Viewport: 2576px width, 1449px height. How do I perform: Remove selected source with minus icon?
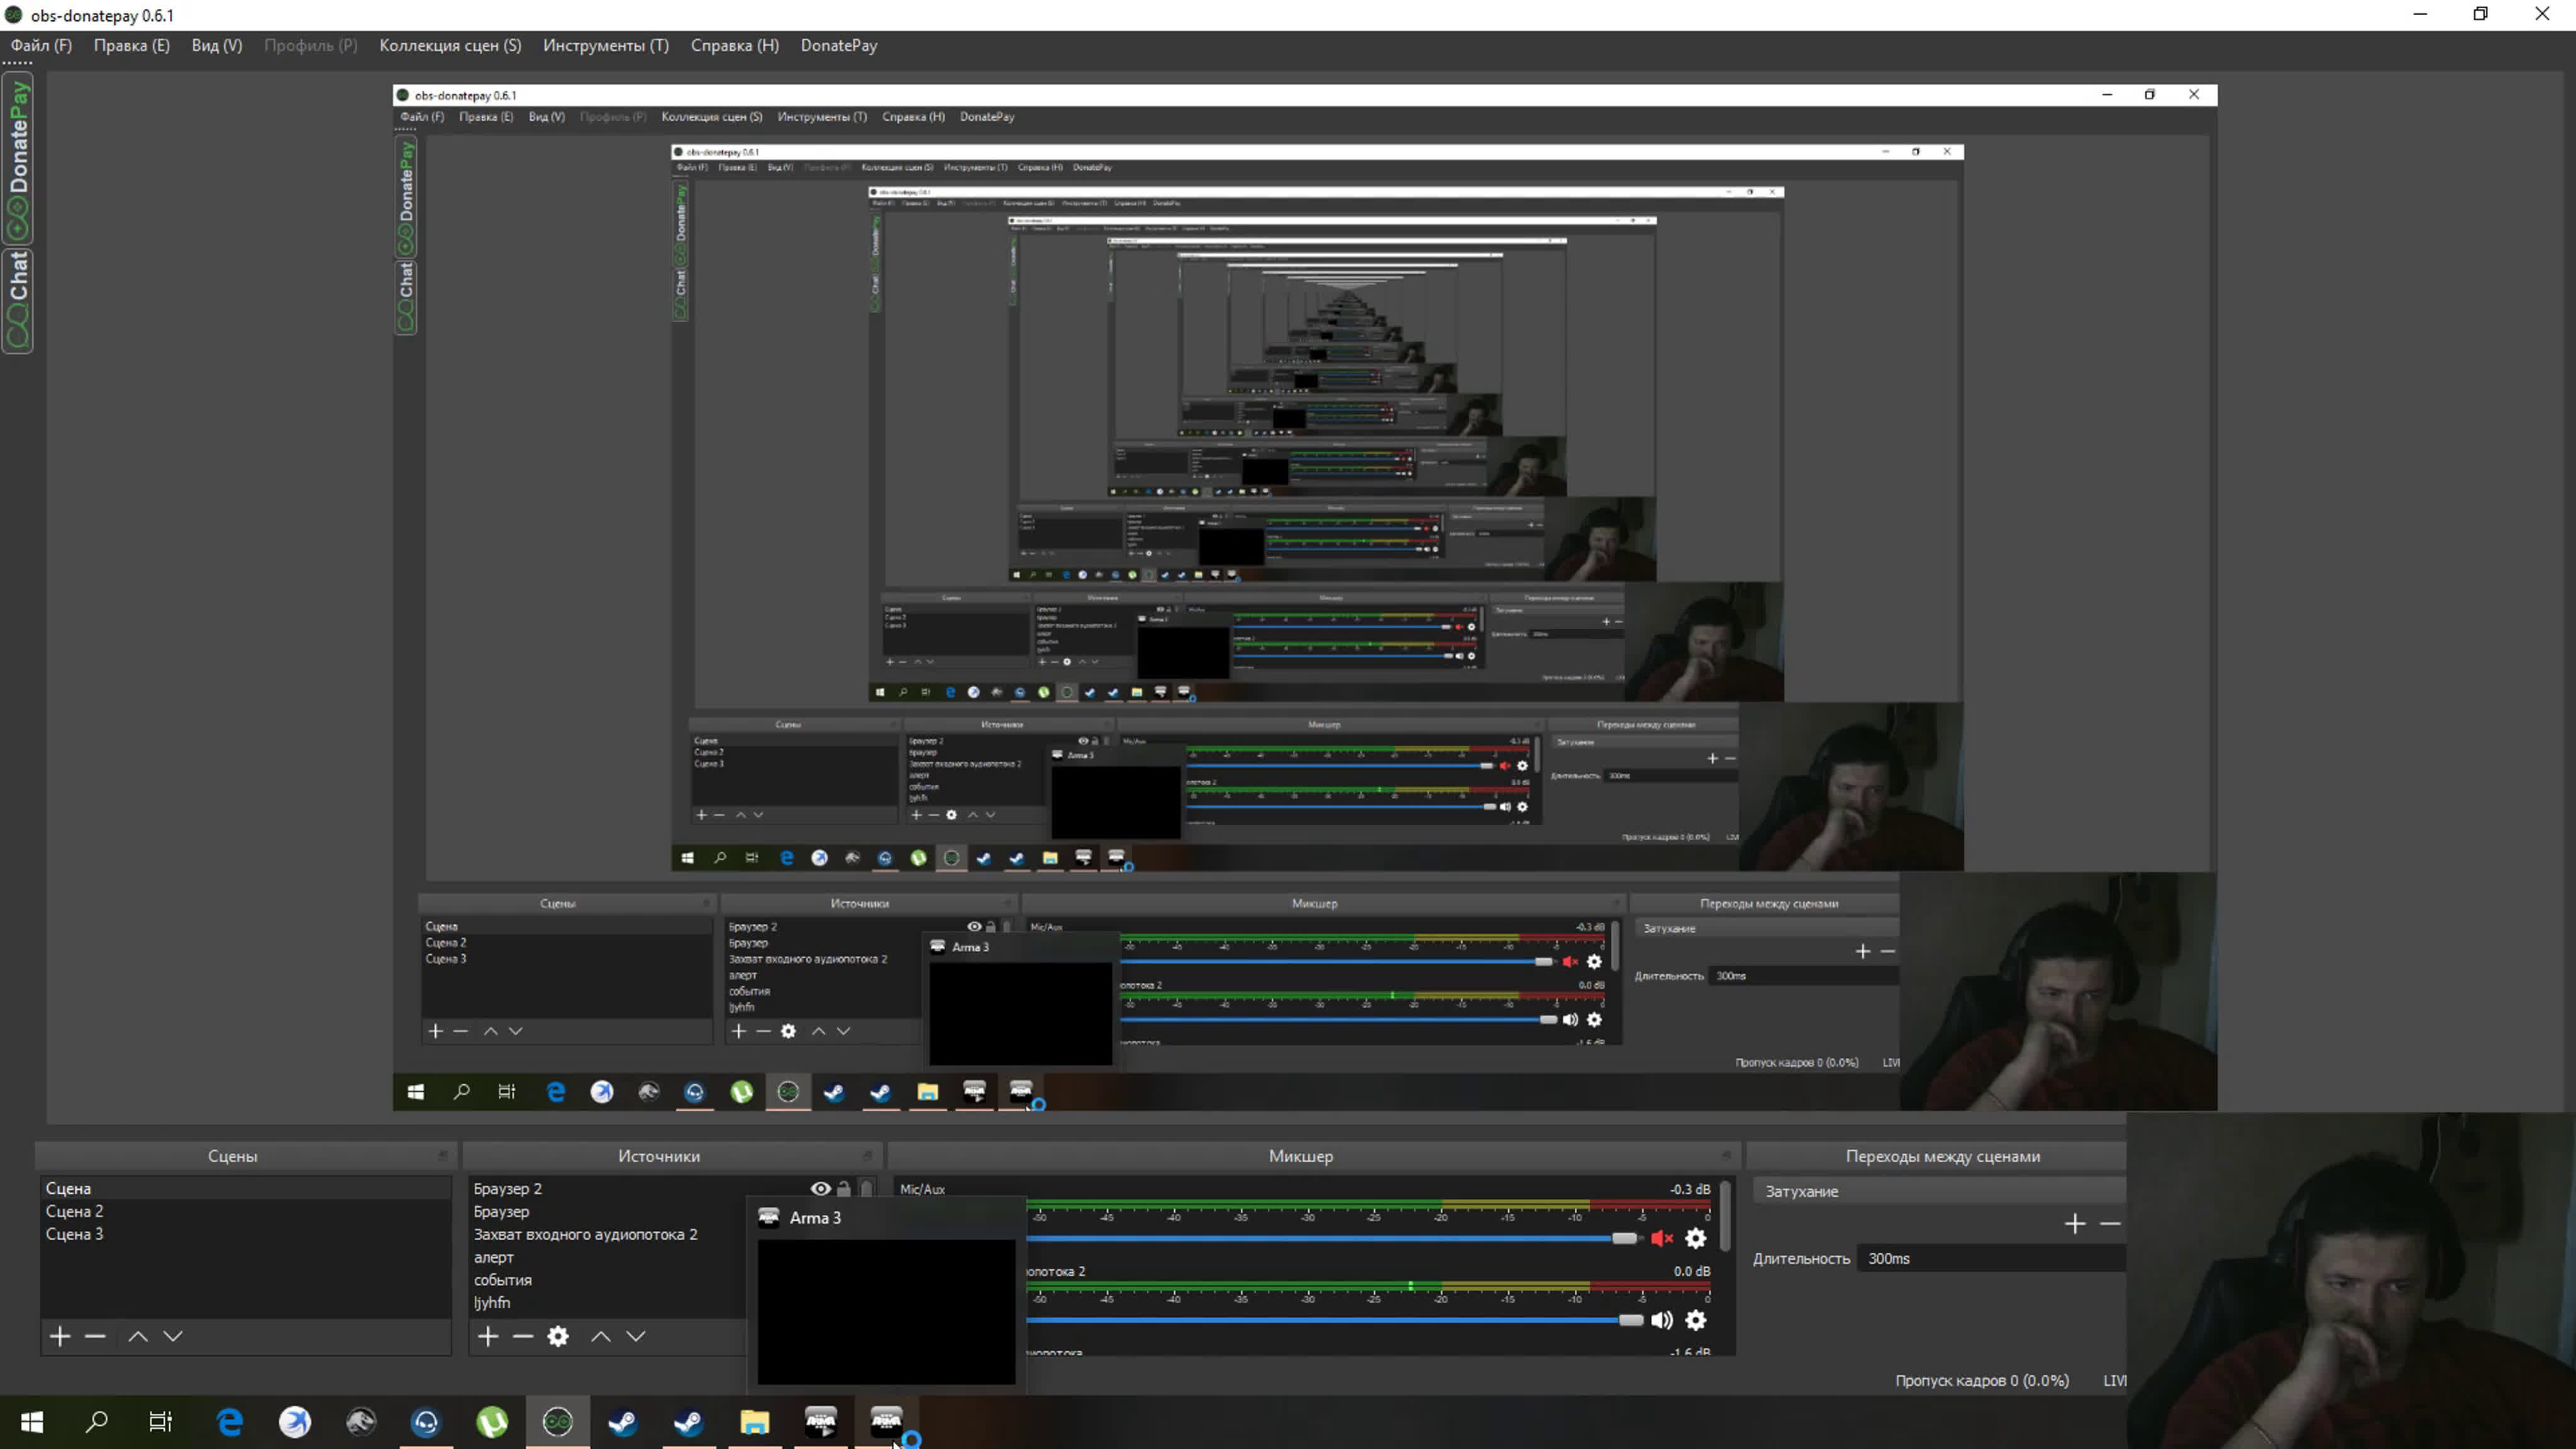pos(522,1336)
